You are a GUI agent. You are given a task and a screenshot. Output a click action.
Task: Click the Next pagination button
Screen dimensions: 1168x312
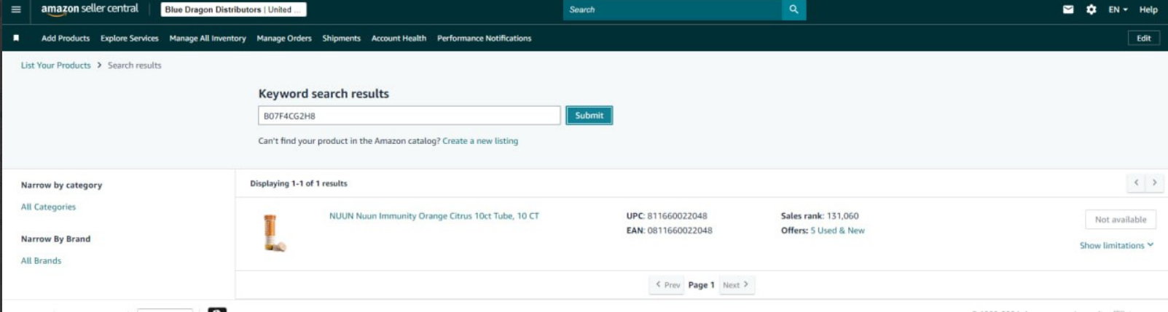pos(736,284)
